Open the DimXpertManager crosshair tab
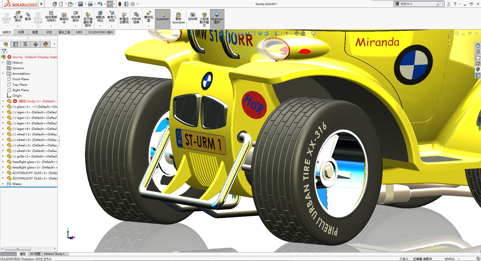This screenshot has height=261, width=481. [x=36, y=44]
